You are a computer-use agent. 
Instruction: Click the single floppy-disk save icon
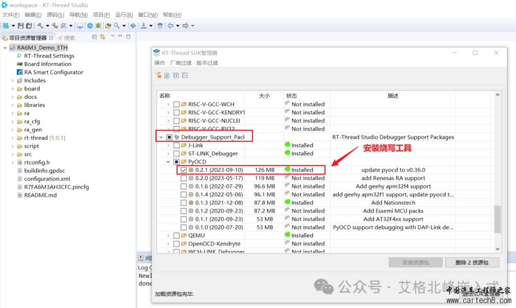point(21,26)
